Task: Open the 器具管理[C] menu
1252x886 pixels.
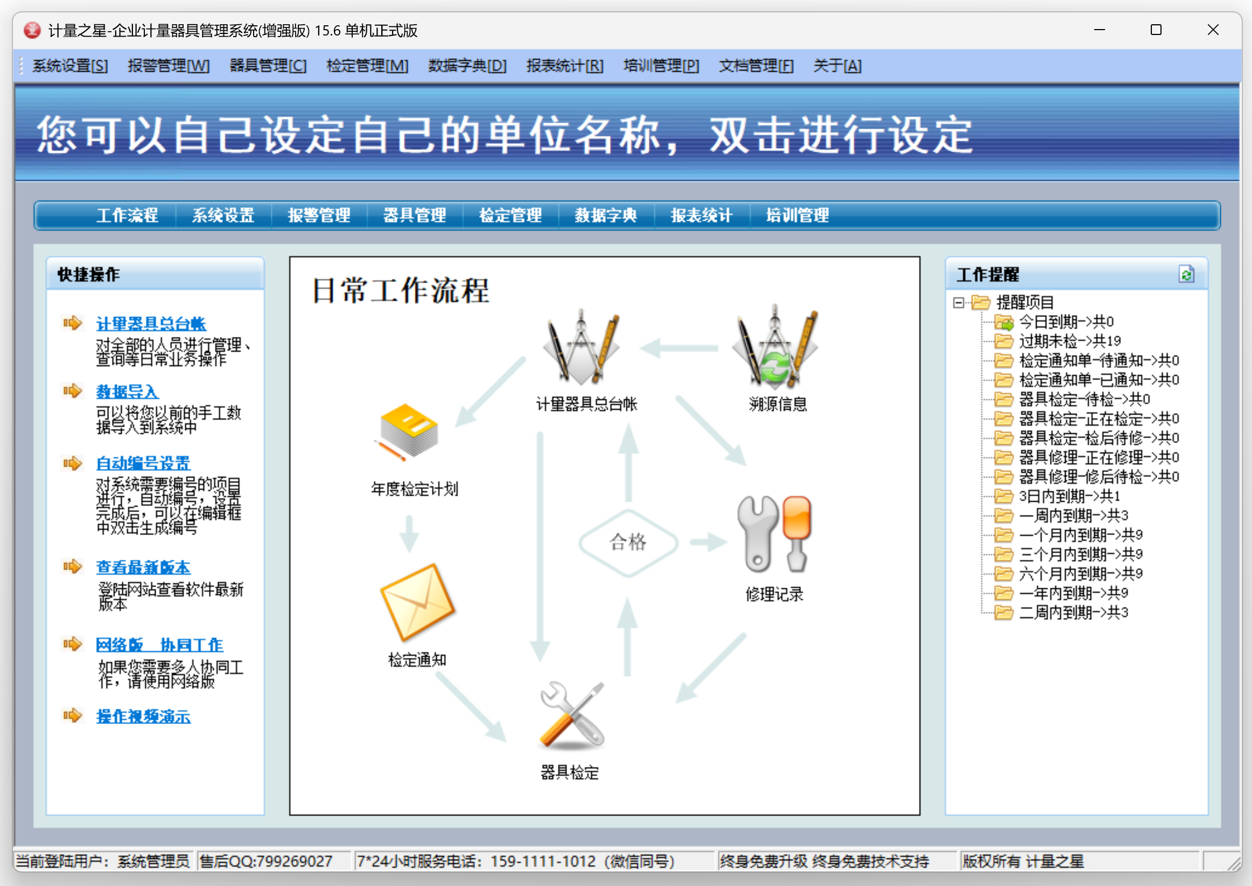Action: click(x=268, y=66)
